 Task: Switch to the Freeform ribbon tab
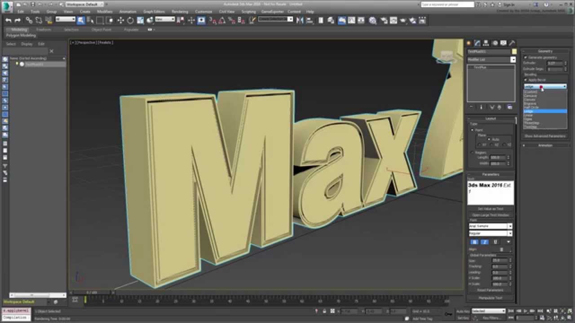point(44,30)
